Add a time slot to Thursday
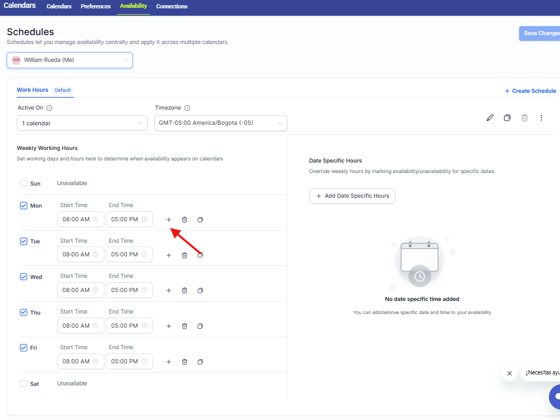Image resolution: width=560 pixels, height=420 pixels. pyautogui.click(x=169, y=326)
